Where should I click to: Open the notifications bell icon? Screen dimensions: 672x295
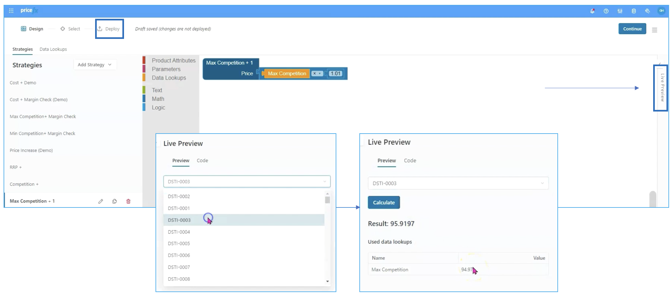pos(592,11)
